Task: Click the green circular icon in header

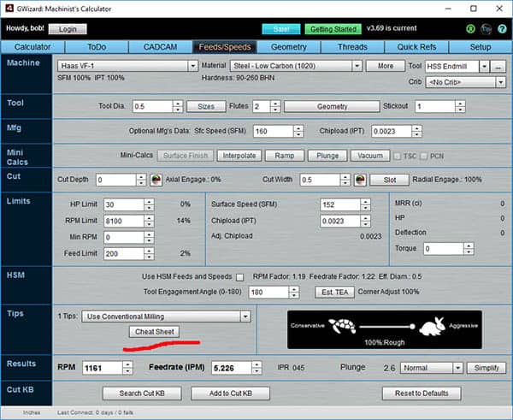Action: click(470, 29)
